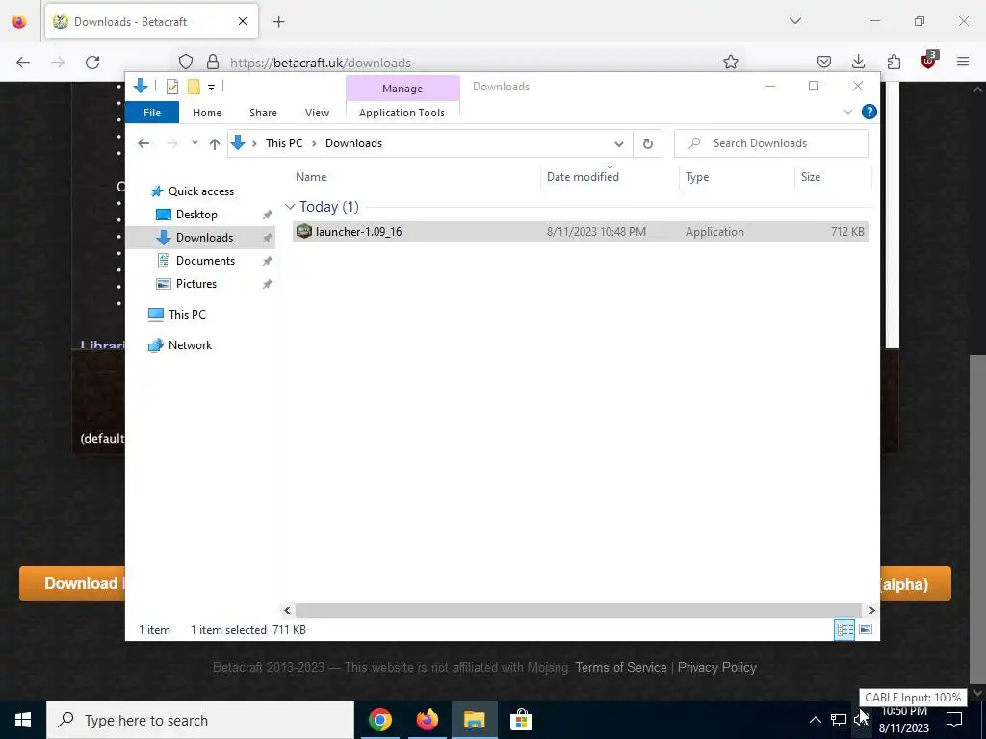Click the taskbar search box
The image size is (986, 739).
click(200, 720)
